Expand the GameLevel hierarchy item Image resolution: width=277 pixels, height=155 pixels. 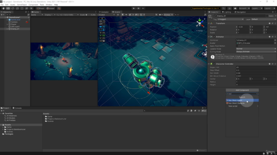click(7, 20)
